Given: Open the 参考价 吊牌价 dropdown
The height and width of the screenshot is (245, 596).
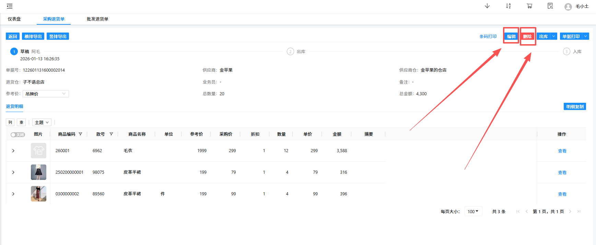Looking at the screenshot, I should pyautogui.click(x=46, y=94).
